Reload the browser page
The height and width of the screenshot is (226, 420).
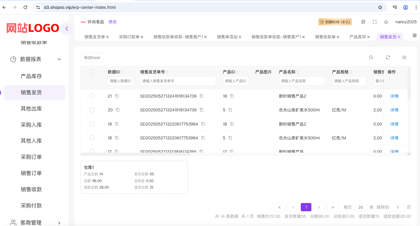[25, 7]
